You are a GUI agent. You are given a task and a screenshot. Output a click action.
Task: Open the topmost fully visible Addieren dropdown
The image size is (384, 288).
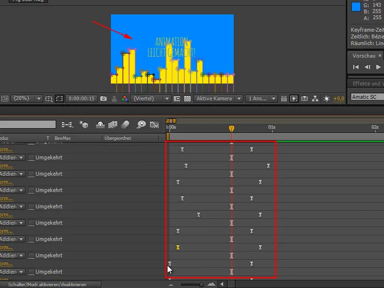tap(12, 157)
